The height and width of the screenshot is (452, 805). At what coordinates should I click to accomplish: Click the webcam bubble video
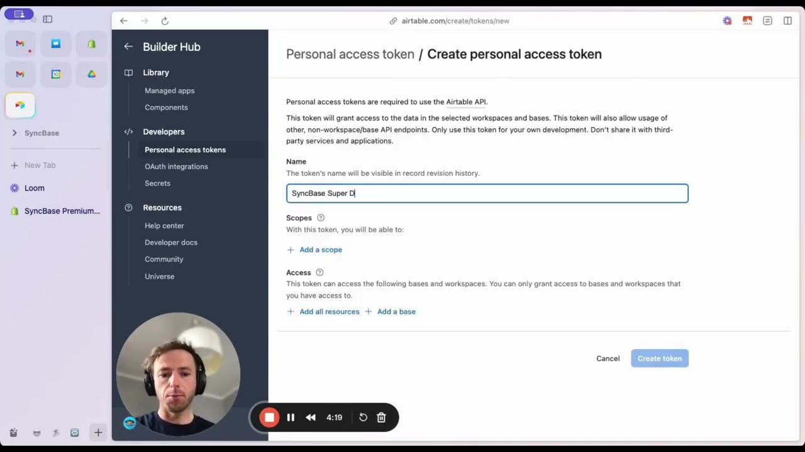point(179,374)
